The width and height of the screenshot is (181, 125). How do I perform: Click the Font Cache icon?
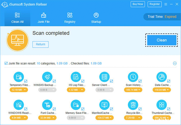(47, 105)
